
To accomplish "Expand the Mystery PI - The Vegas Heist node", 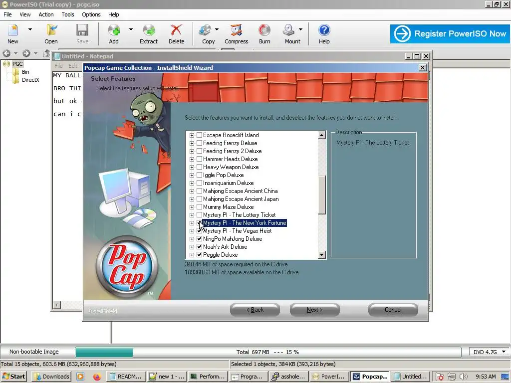I will click(x=192, y=231).
